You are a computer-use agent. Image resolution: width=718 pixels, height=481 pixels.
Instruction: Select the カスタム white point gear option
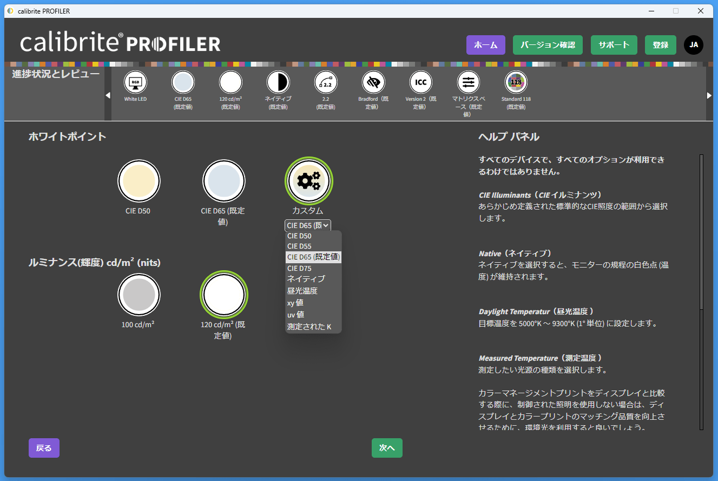click(309, 181)
